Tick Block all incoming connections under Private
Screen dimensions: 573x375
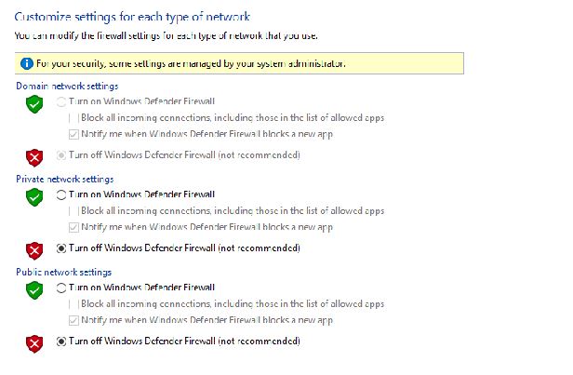tap(74, 211)
